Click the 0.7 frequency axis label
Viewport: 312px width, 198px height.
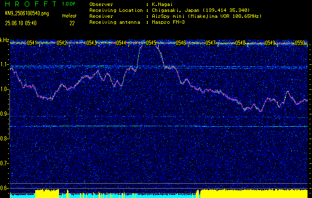tap(4, 163)
